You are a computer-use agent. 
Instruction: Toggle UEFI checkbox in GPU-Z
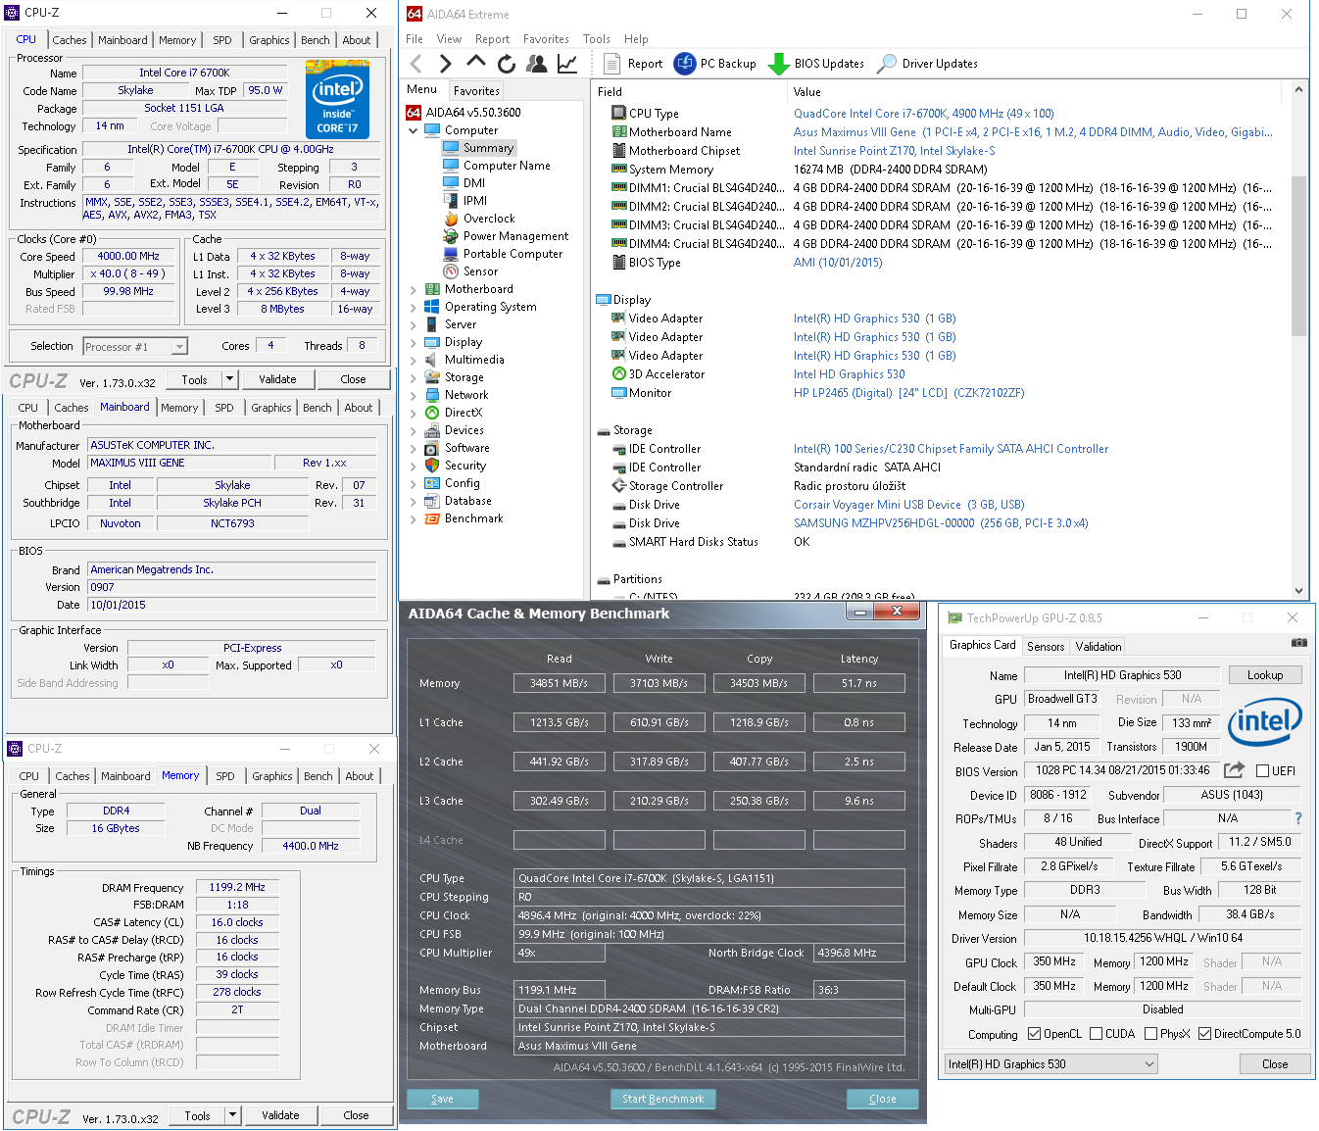tap(1263, 771)
